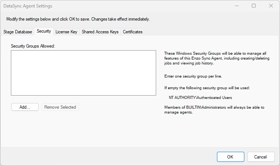Click inside the Security Groups Allowed list box
This screenshot has width=280, height=166.
click(83, 73)
